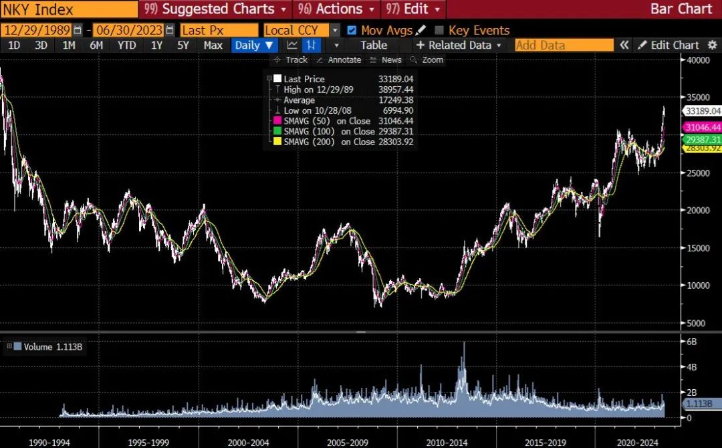The image size is (722, 448).
Task: Click the Add Data input field
Action: (564, 45)
